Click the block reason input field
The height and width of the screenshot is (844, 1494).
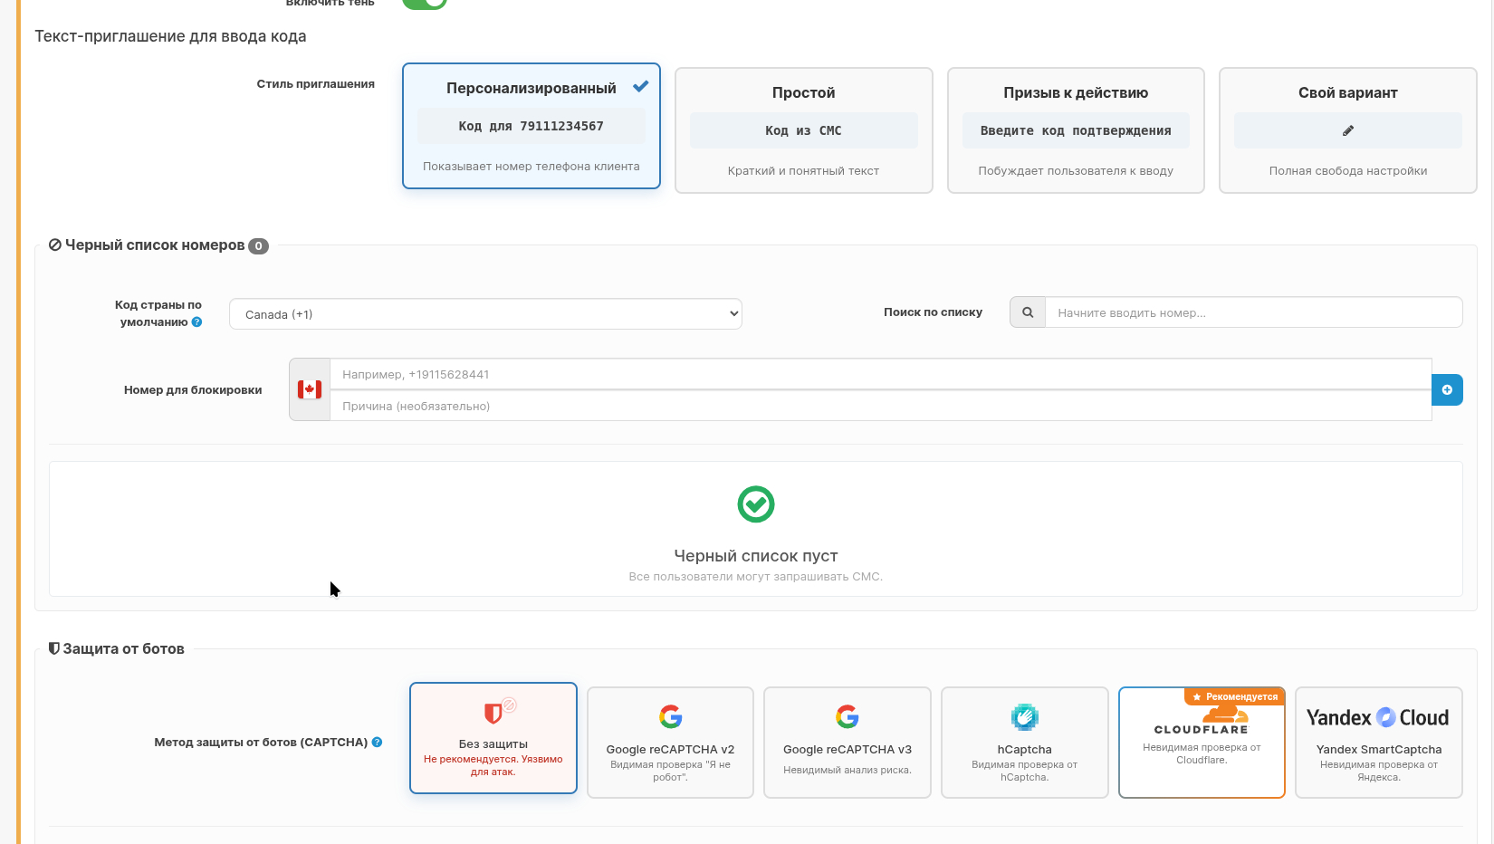(880, 407)
